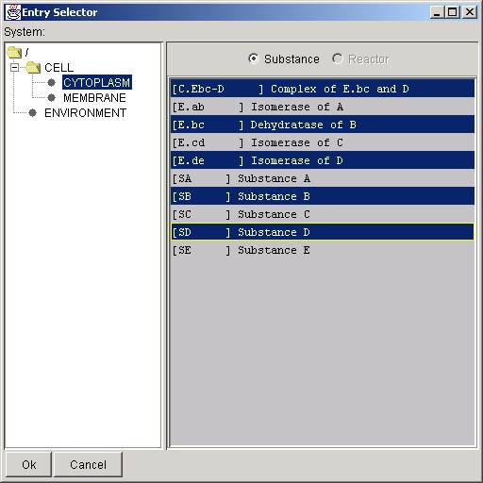483x483 pixels.
Task: Select the E.ab Isomerase of A entry
Action: 323,107
